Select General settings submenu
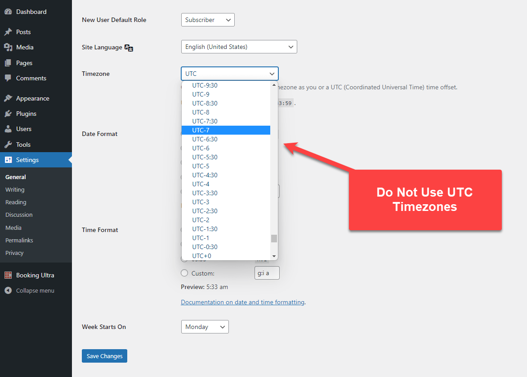Image resolution: width=527 pixels, height=377 pixels. click(x=15, y=177)
